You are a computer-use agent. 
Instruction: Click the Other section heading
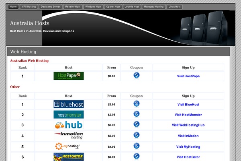(x=15, y=87)
